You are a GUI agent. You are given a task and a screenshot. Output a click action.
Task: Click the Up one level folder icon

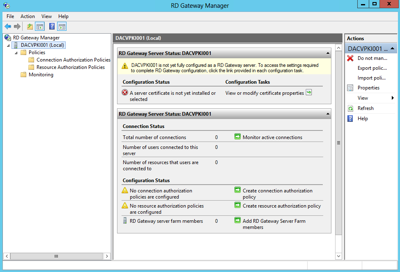point(30,26)
